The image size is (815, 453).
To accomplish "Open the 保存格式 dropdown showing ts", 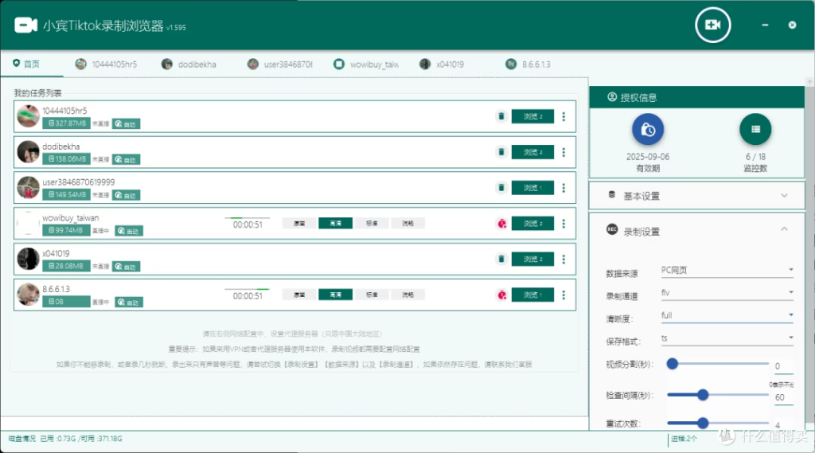I will (727, 338).
